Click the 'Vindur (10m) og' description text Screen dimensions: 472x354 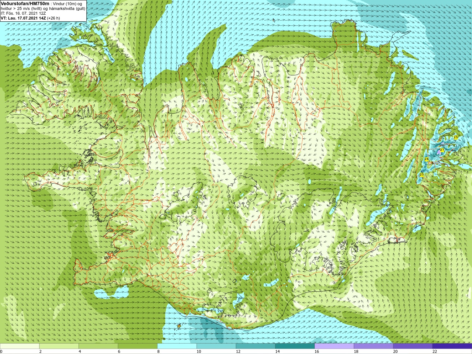(x=67, y=4)
